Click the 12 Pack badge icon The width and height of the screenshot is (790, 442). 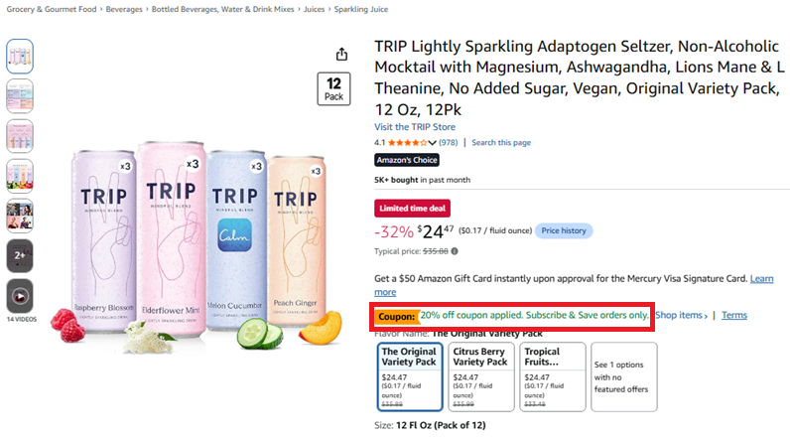tap(333, 88)
